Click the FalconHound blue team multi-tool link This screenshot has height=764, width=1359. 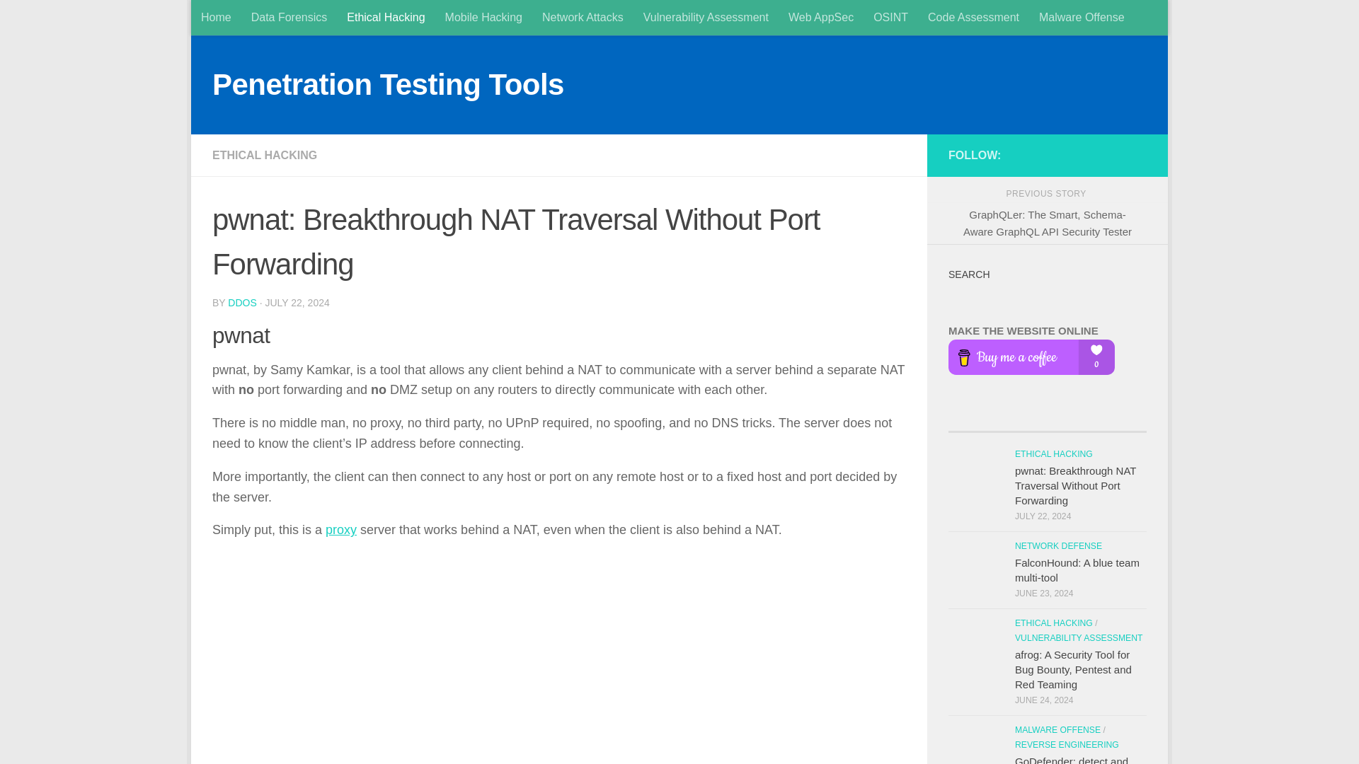[1076, 570]
